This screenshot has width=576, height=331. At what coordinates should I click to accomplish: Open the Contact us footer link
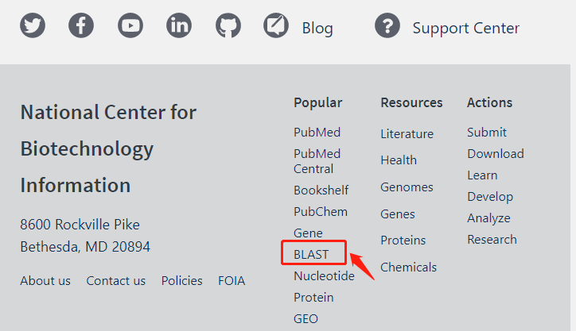pyautogui.click(x=115, y=281)
